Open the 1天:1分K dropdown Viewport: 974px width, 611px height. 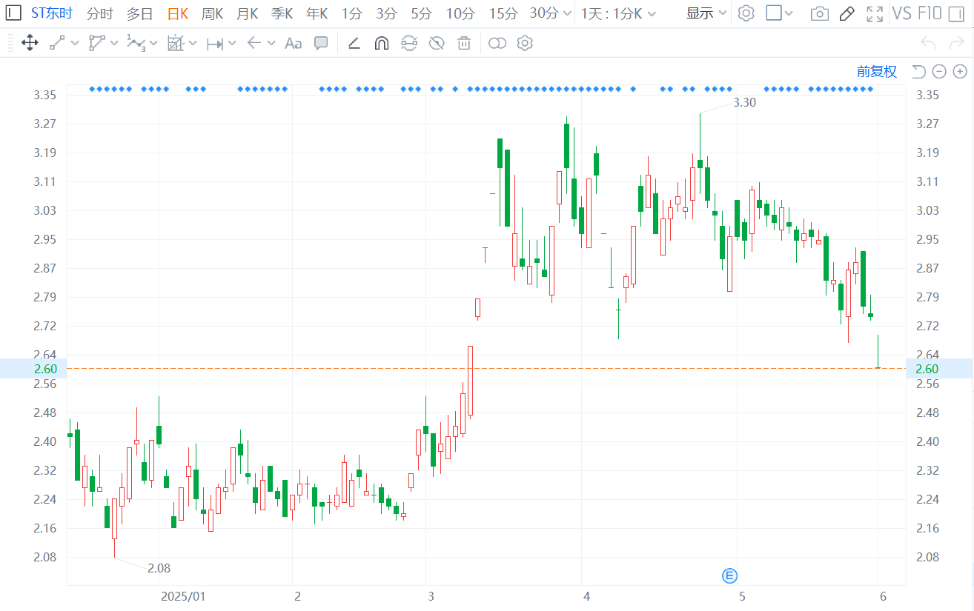pos(617,13)
